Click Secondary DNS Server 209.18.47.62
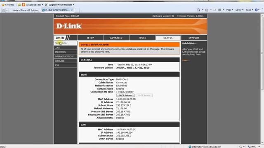The image size is (264, 148). click(x=123, y=115)
